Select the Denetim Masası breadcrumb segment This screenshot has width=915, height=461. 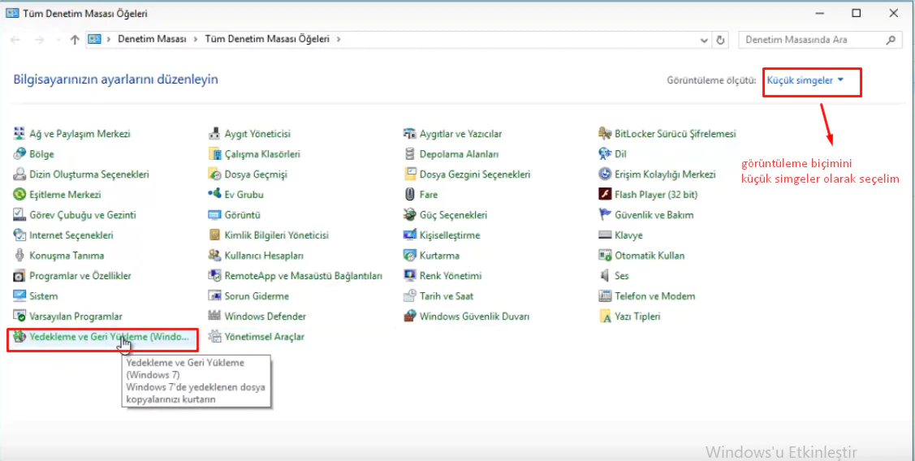151,39
